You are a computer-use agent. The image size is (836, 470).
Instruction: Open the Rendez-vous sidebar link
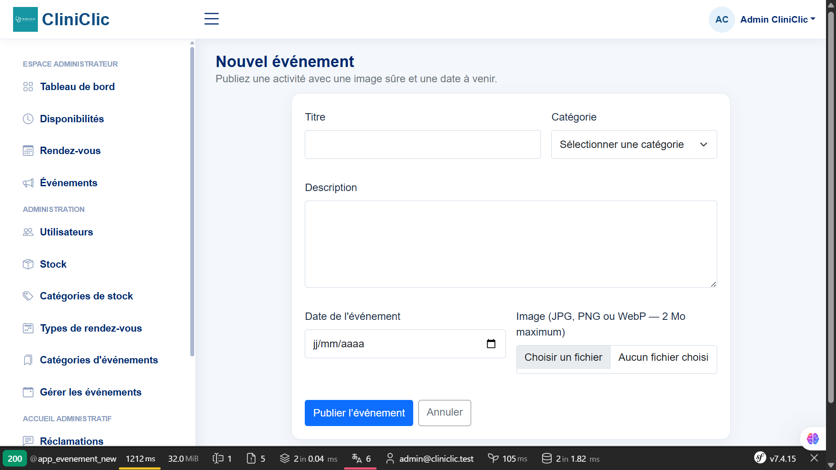click(x=70, y=151)
